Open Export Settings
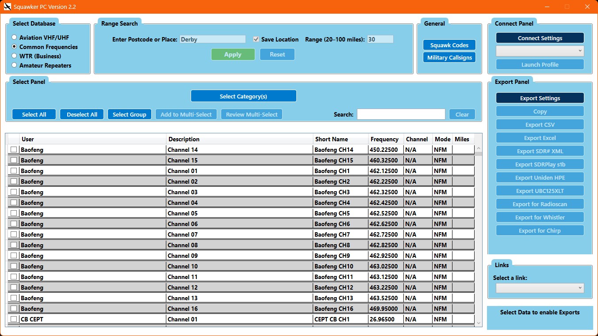This screenshot has height=336, width=598. tap(540, 98)
